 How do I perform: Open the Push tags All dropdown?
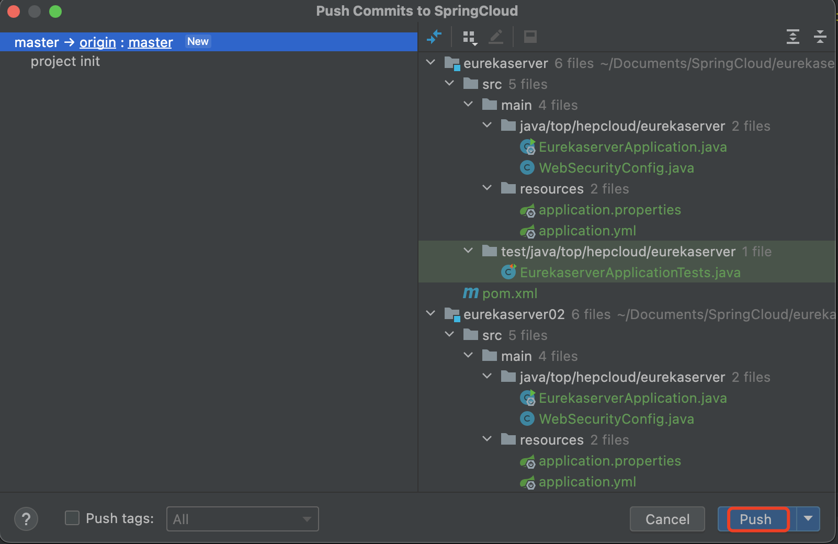click(242, 519)
